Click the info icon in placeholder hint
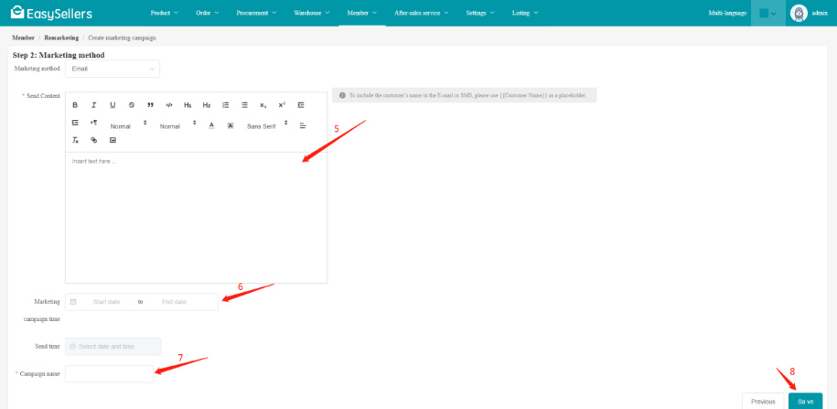The width and height of the screenshot is (837, 409). [x=342, y=95]
